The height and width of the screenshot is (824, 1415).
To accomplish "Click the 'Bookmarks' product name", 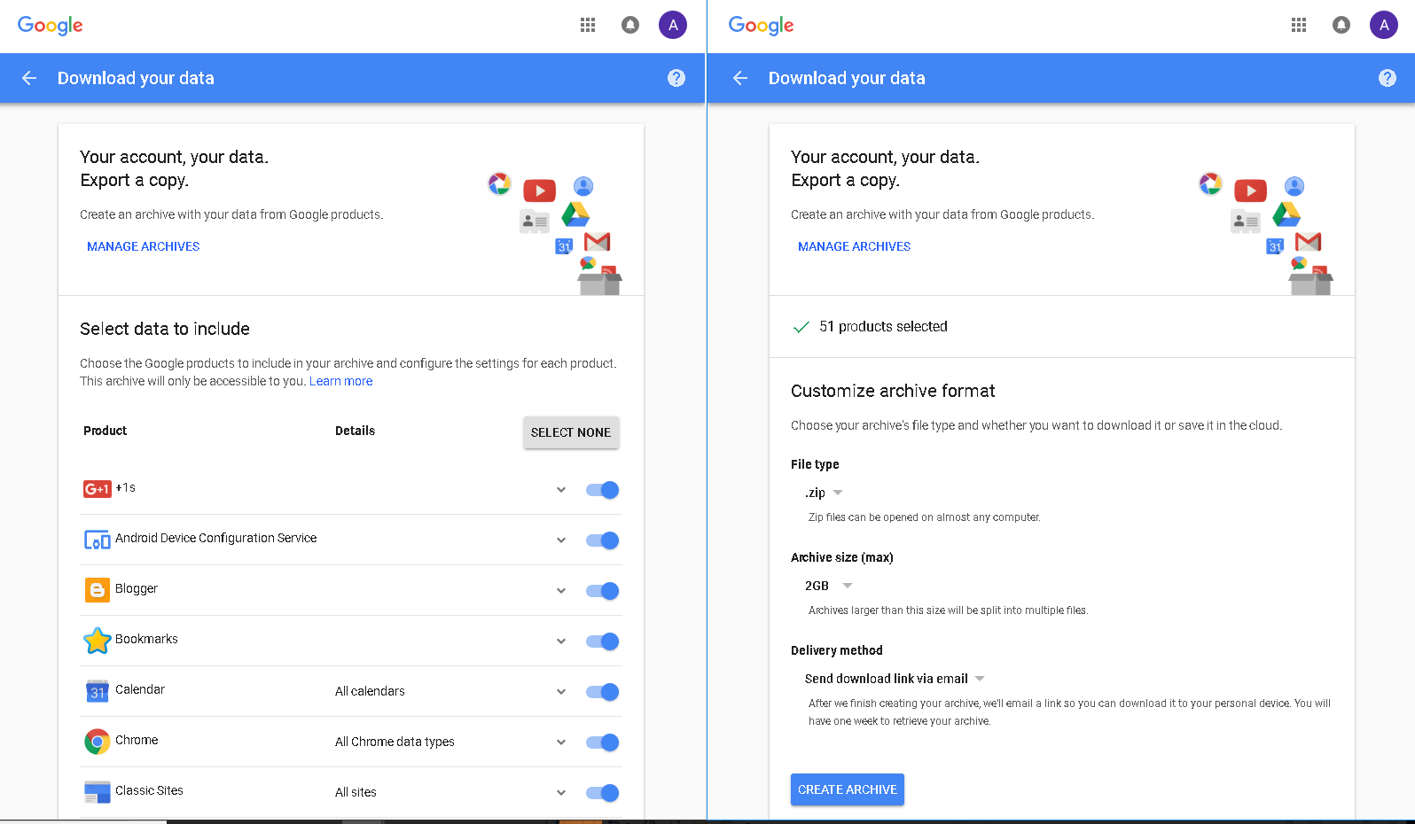I will pyautogui.click(x=146, y=639).
